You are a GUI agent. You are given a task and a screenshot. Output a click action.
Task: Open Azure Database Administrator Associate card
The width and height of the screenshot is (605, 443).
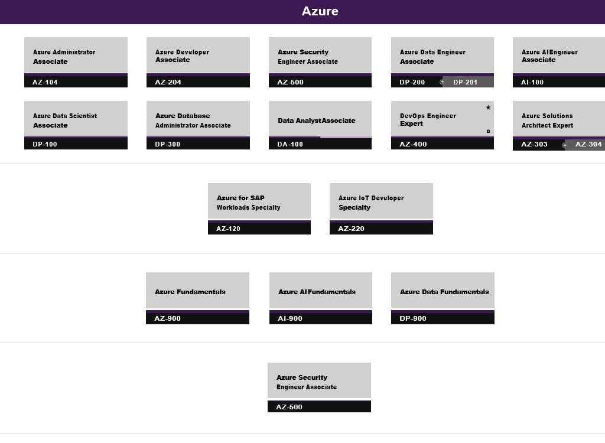[198, 120]
